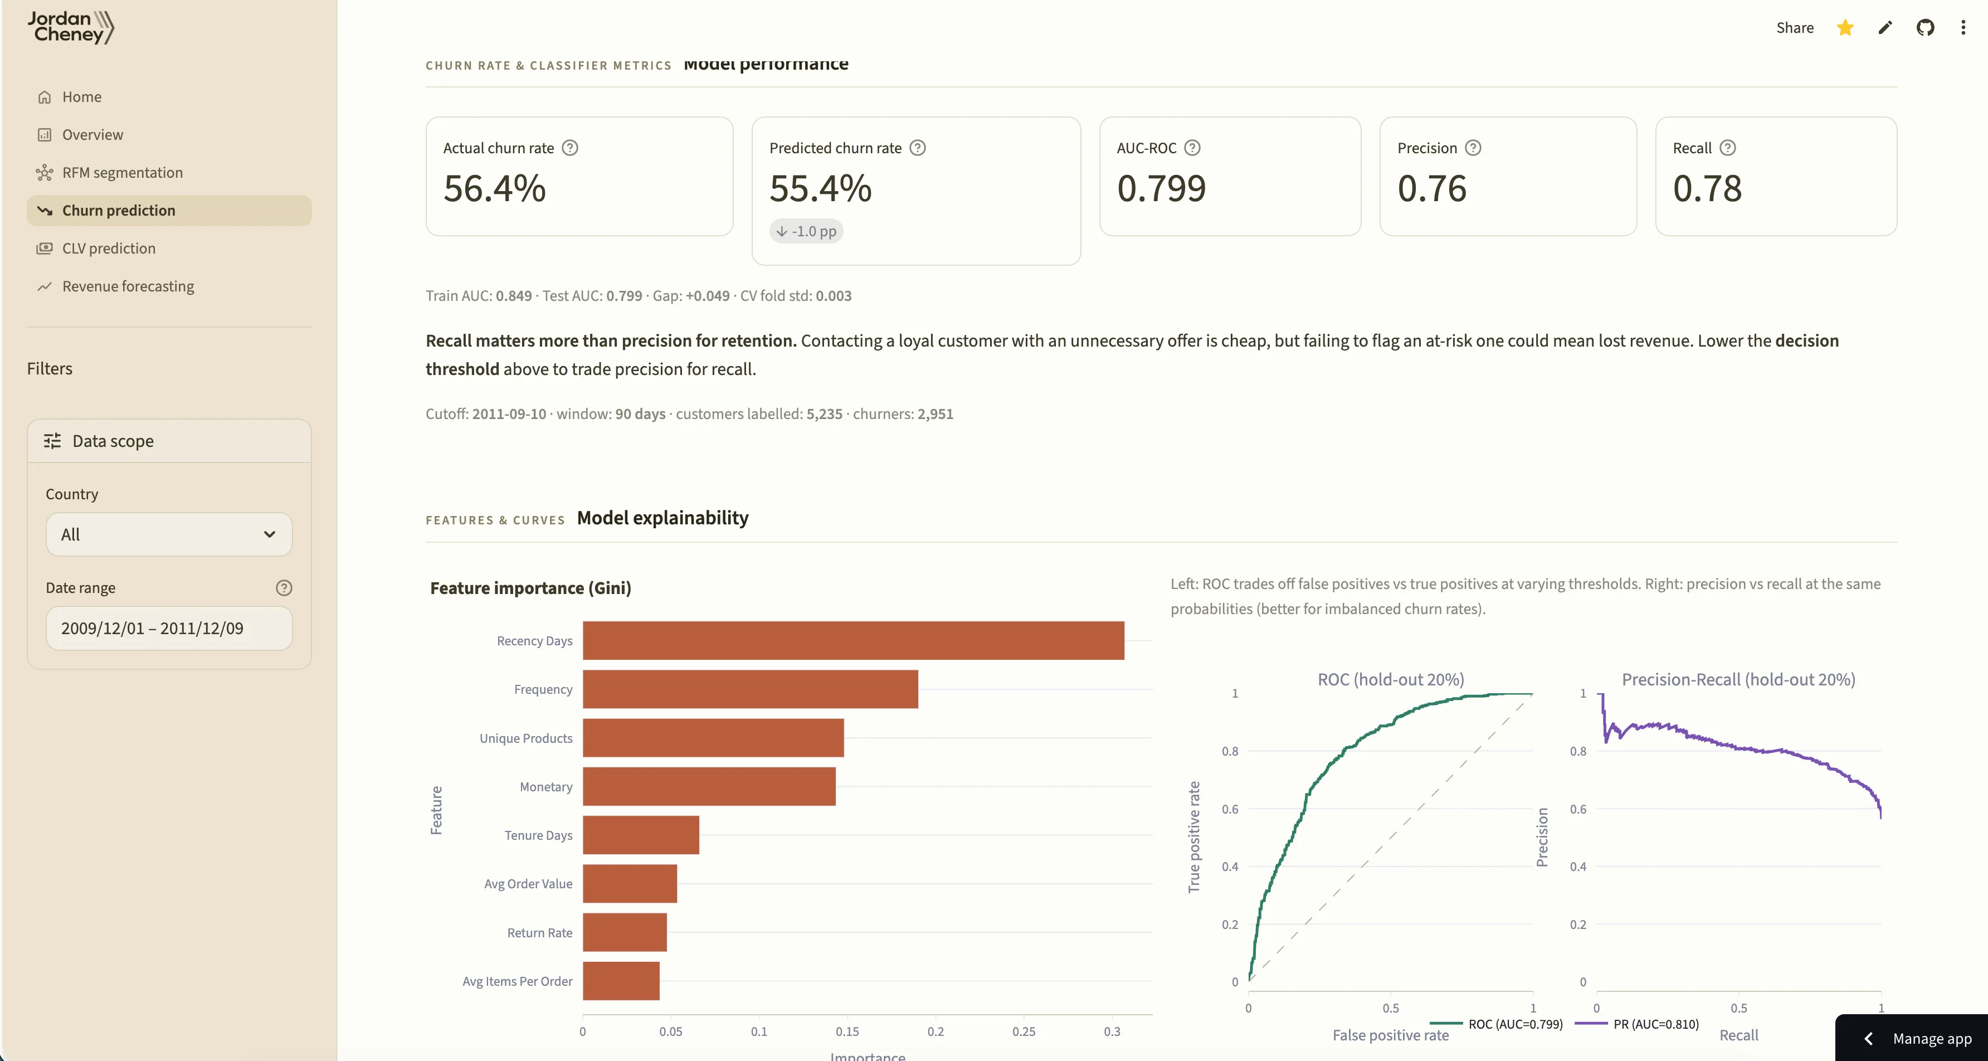
Task: Click the Cutoff: 2011-09-10 text
Action: (x=485, y=415)
